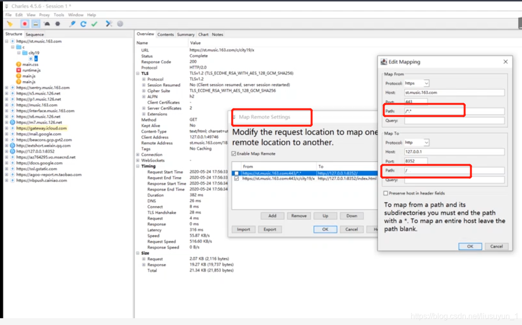Click Remove in Map Remote Settings
Screen dimensions: 522x325
(x=299, y=216)
